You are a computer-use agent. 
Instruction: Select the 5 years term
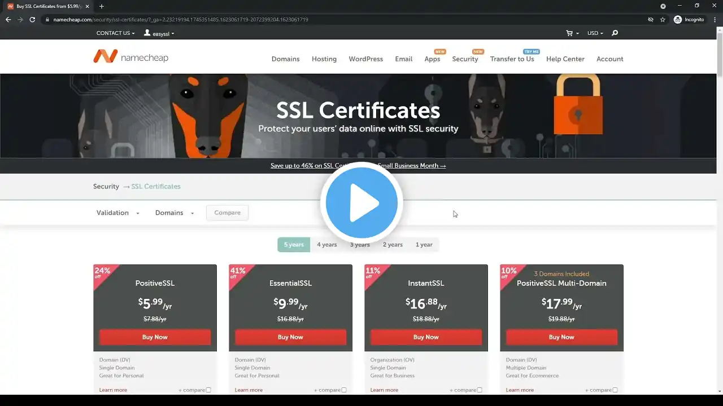coord(294,245)
